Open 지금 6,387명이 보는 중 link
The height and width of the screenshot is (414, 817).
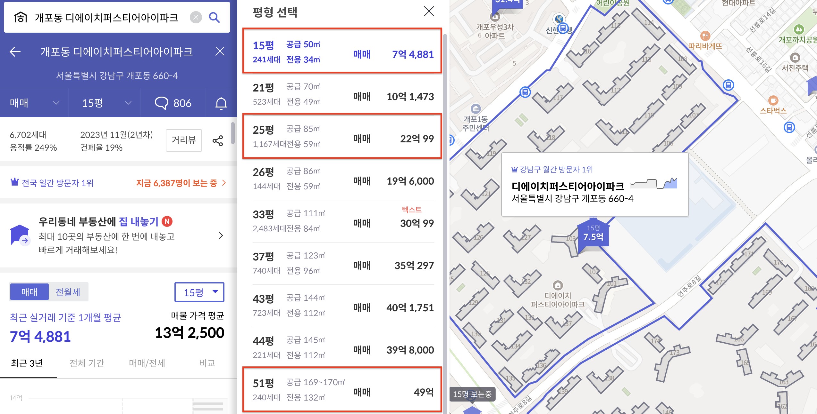click(x=181, y=183)
